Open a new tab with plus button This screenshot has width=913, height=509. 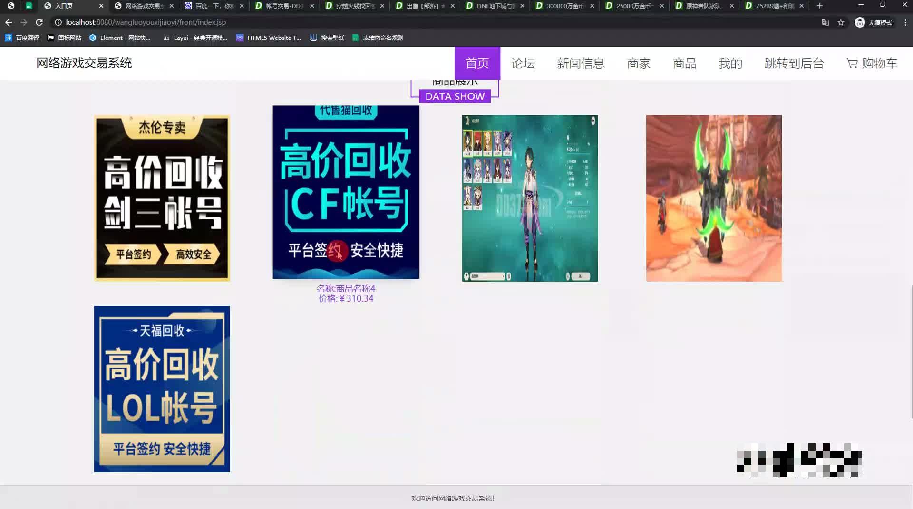pos(820,6)
